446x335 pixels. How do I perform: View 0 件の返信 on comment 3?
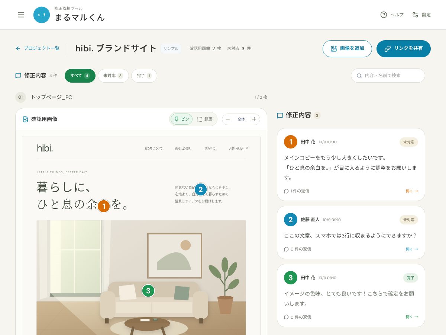[297, 317]
